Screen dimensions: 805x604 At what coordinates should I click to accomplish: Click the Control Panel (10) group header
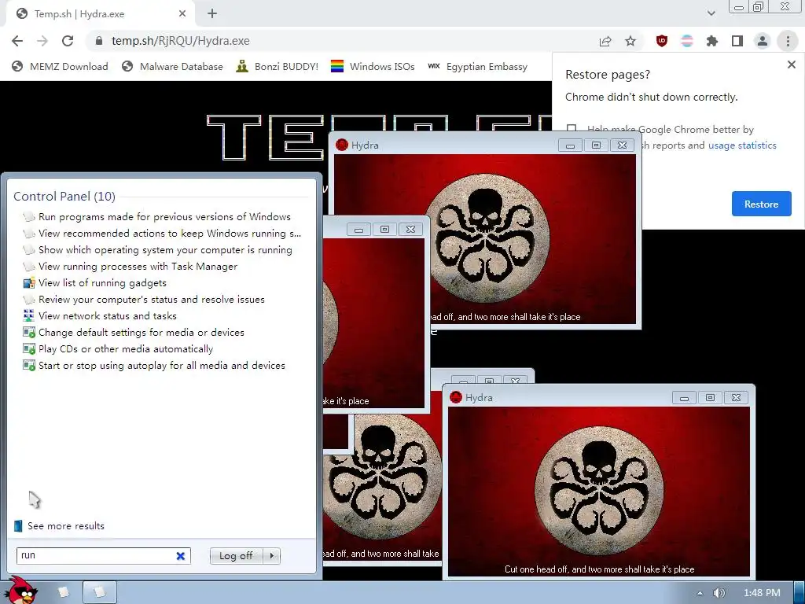(x=64, y=196)
